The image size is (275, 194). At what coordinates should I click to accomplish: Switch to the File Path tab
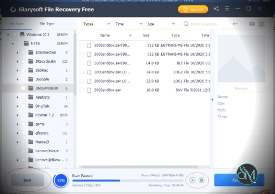pyautogui.click(x=17, y=24)
